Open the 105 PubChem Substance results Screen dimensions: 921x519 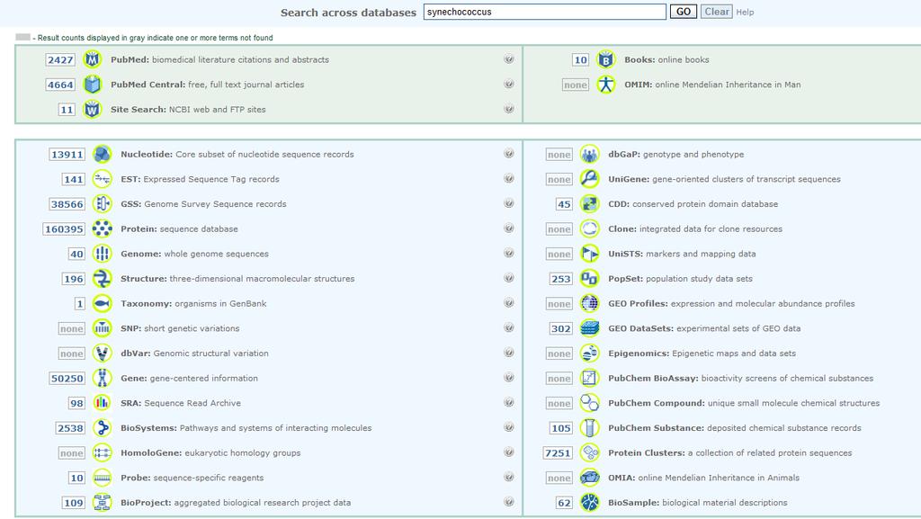click(x=561, y=428)
